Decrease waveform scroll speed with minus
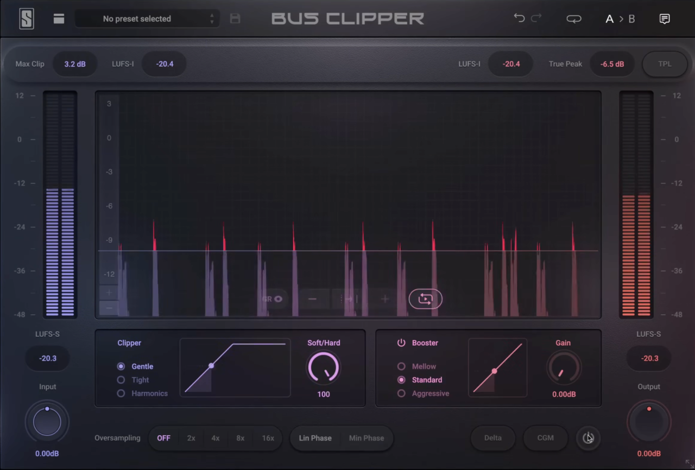The width and height of the screenshot is (695, 470). point(312,299)
